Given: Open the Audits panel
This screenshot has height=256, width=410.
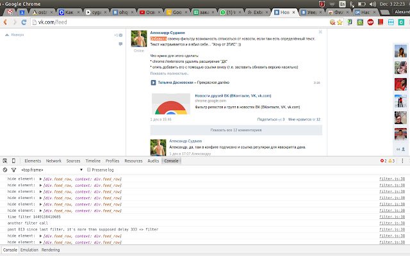Looking at the screenshot, I should [x=153, y=161].
